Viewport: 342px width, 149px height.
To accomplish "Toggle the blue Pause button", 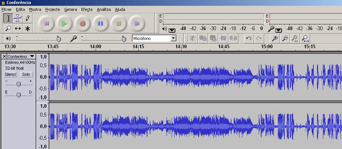I will [x=101, y=24].
